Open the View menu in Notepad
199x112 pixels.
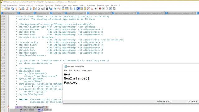pos(84,71)
